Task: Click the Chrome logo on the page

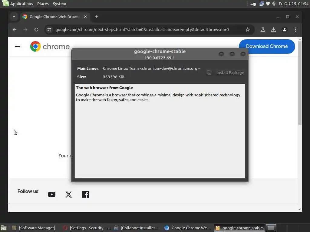Action: (x=50, y=47)
